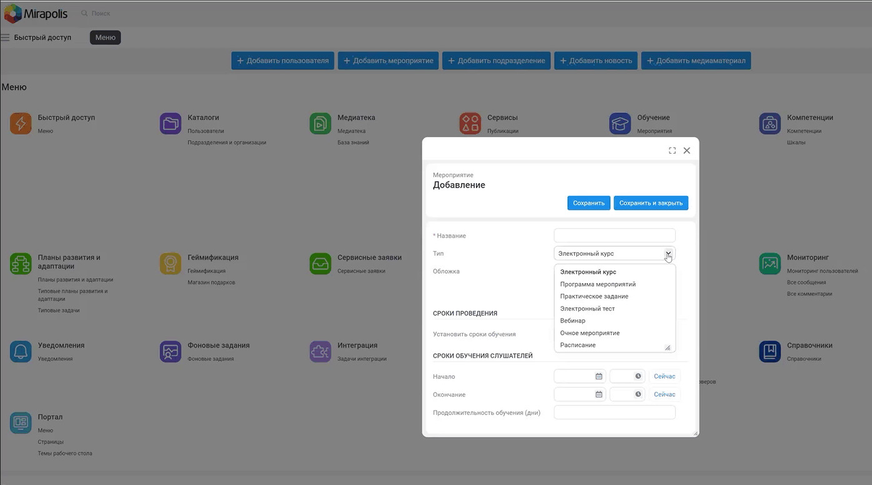The image size is (872, 485).
Task: Click the hamburger menu icon
Action: tap(6, 37)
